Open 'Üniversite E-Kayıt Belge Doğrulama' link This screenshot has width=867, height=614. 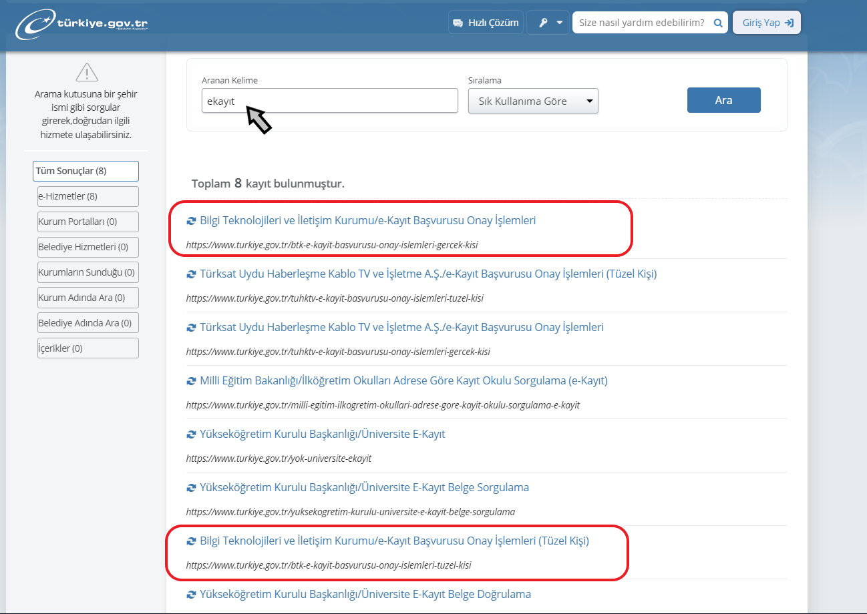(x=365, y=594)
